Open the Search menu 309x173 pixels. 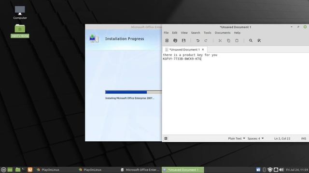pyautogui.click(x=196, y=33)
